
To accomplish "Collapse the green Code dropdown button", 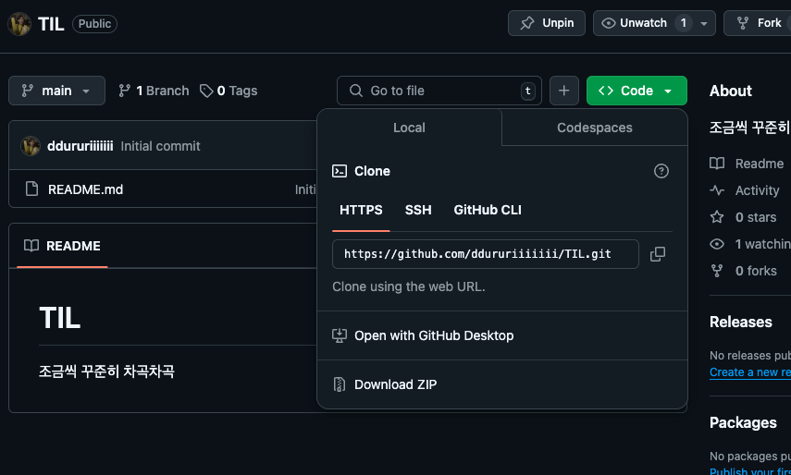I will (x=637, y=91).
